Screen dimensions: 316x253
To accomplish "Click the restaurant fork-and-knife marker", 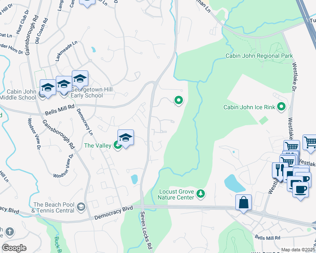I will 280,170.
